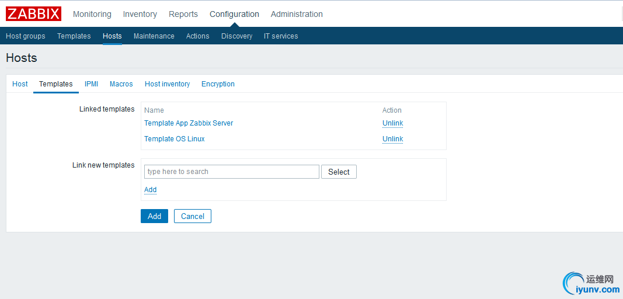Open Template OS Linux link
Screen dimensions: 623x299
[x=175, y=139]
